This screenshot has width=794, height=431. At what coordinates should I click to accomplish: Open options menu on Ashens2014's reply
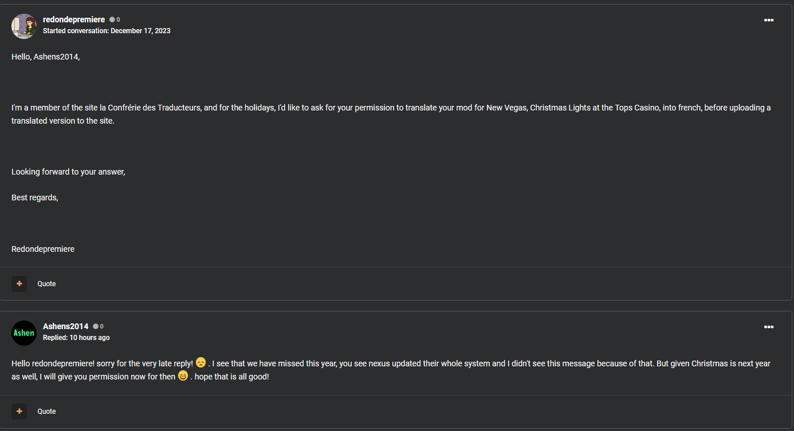[769, 327]
